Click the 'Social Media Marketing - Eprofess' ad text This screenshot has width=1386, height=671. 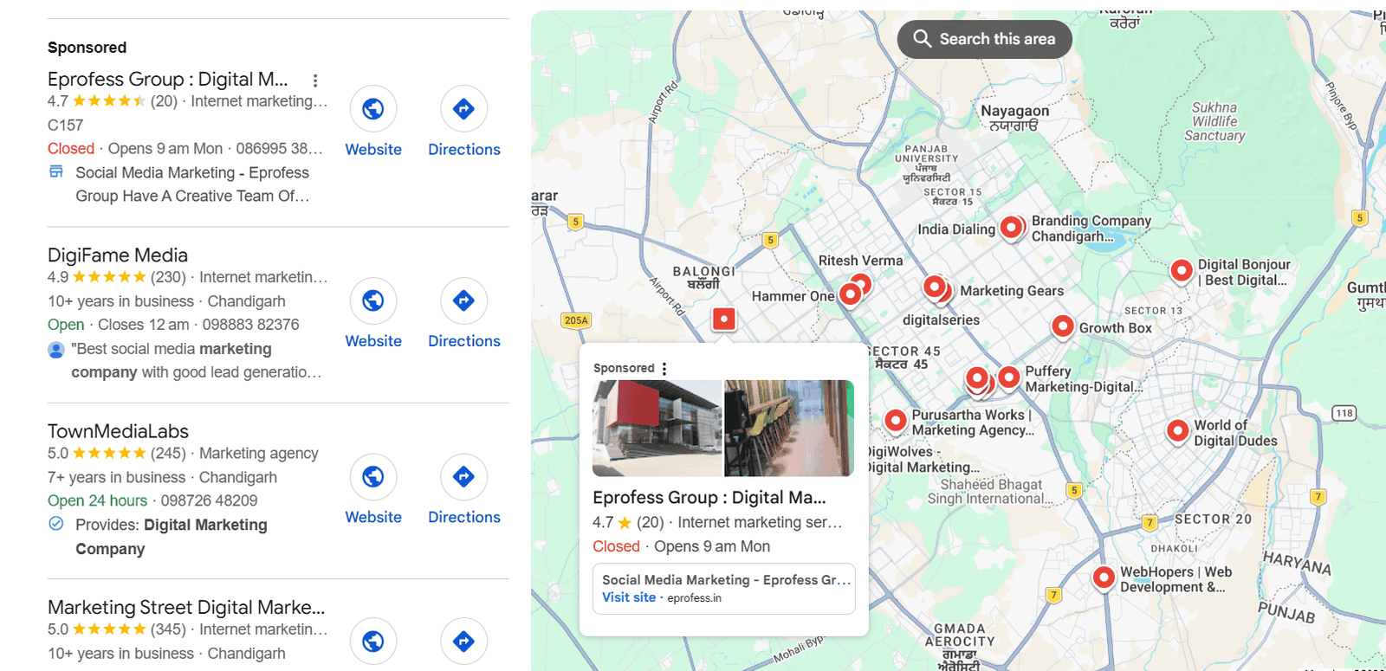pos(192,184)
